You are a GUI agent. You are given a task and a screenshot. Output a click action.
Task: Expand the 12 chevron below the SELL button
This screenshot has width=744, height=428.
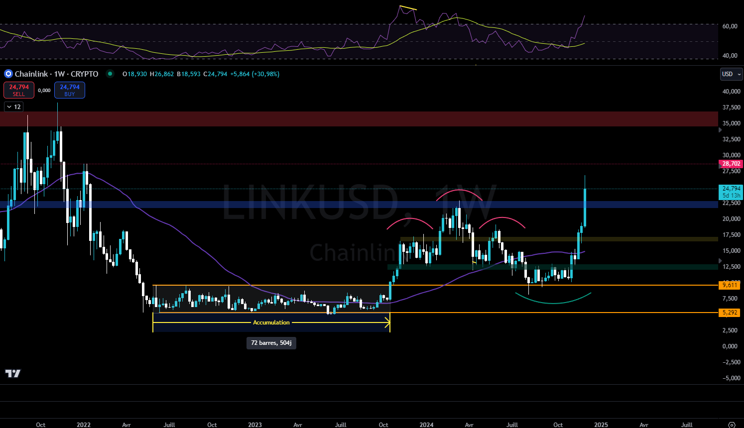pos(13,107)
